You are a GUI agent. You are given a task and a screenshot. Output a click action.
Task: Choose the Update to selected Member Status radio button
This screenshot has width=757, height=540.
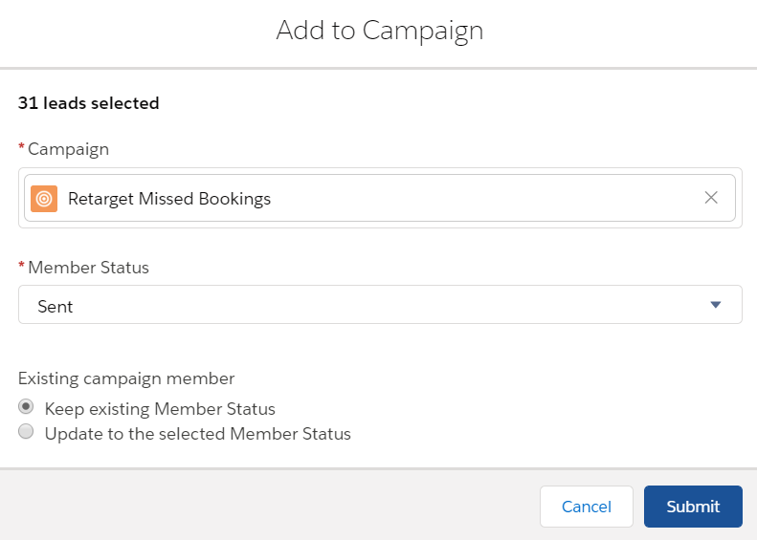coord(26,433)
